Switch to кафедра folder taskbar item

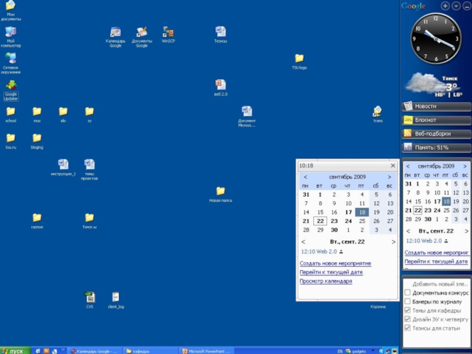[150, 351]
